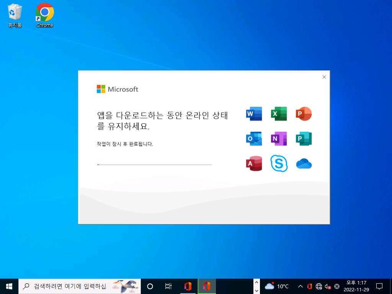Select the Chrome desktop shortcut
The image size is (392, 294).
pos(44,15)
